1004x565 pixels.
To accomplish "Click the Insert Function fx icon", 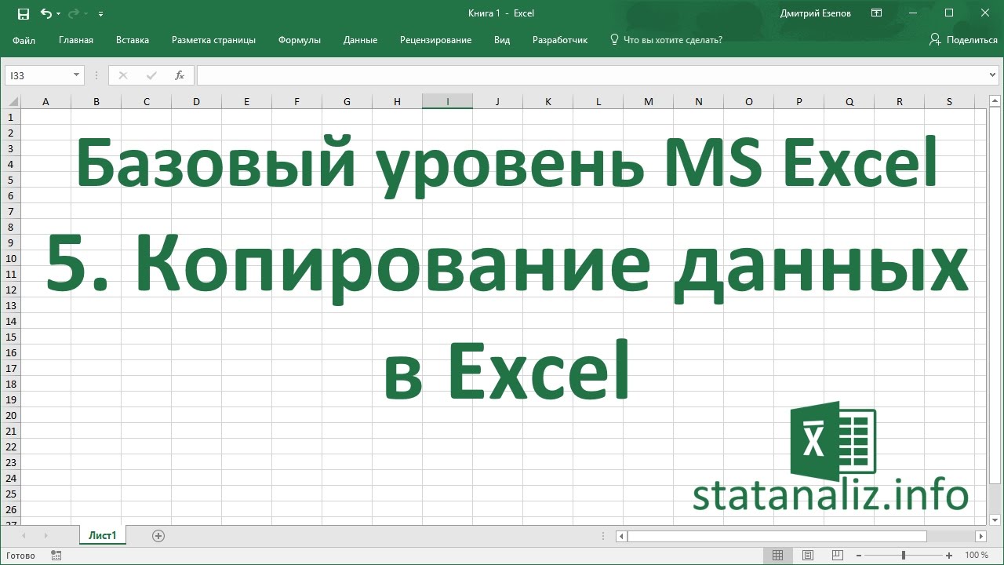I will (x=180, y=75).
